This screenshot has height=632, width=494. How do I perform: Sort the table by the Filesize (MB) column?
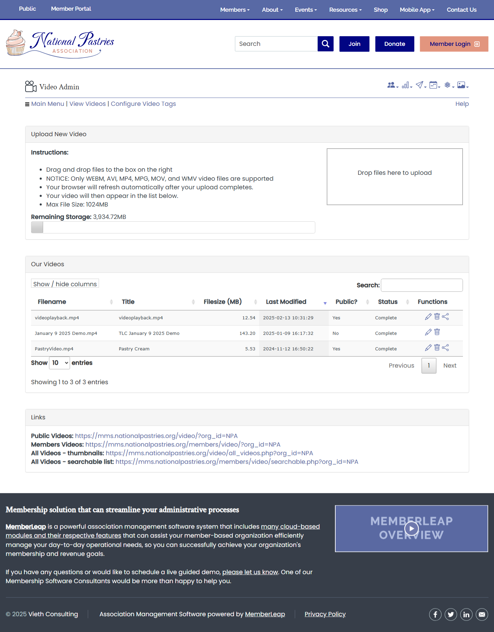pyautogui.click(x=228, y=302)
